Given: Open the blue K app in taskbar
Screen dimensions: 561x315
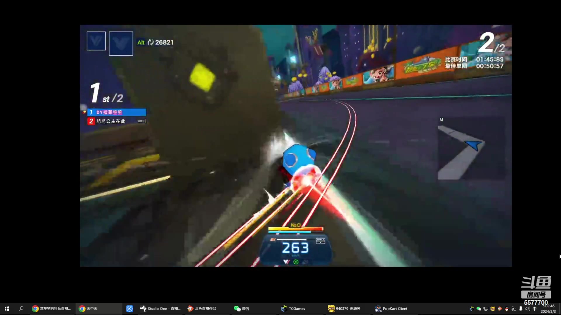Looking at the screenshot, I should point(129,309).
